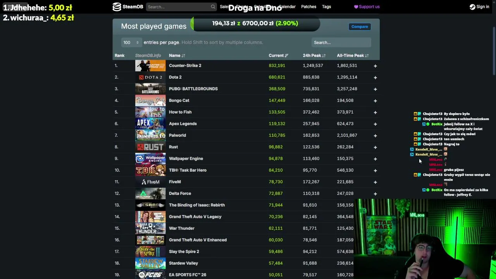Expand the Apex Legends row with plus

pyautogui.click(x=375, y=124)
